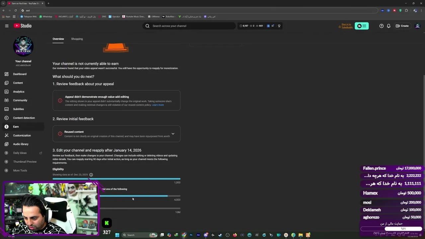Open the Learn more link

pyautogui.click(x=158, y=105)
